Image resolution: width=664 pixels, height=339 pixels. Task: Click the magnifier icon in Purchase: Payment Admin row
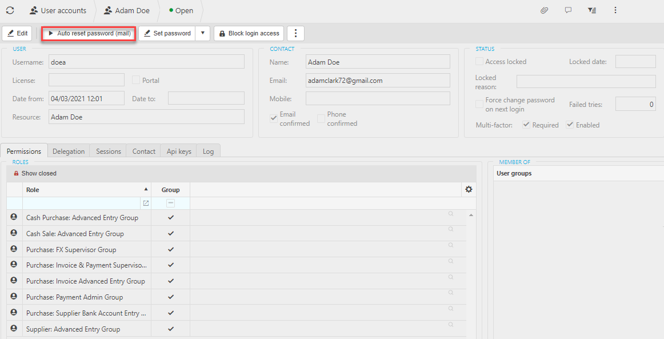(451, 293)
